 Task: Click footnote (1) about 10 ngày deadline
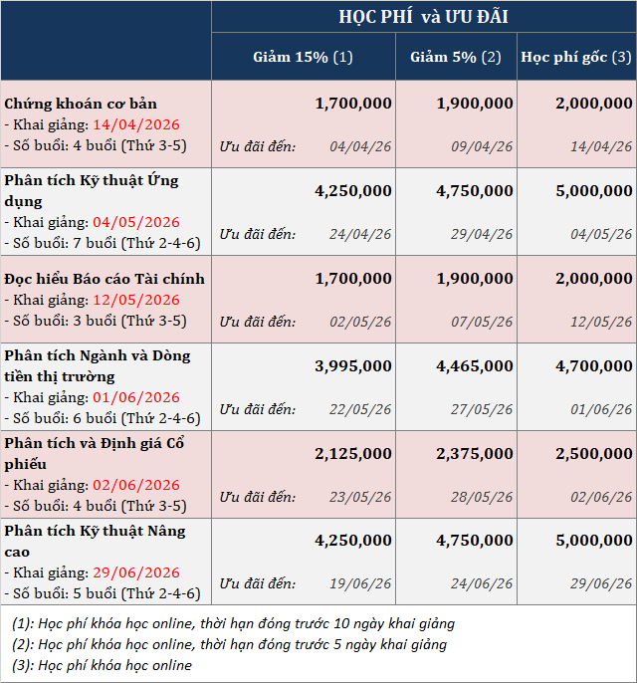click(233, 623)
